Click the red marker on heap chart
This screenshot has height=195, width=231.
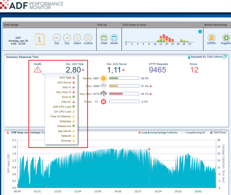tap(149, 149)
